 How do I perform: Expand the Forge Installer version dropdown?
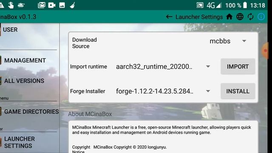click(x=163, y=91)
